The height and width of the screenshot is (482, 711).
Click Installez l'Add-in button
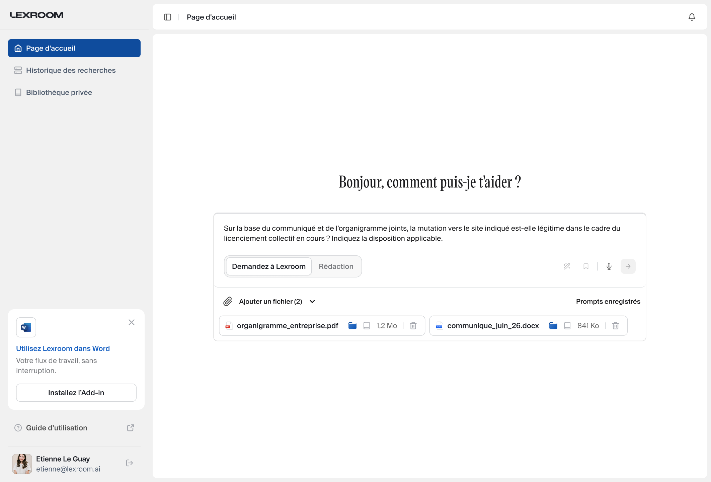[76, 393]
